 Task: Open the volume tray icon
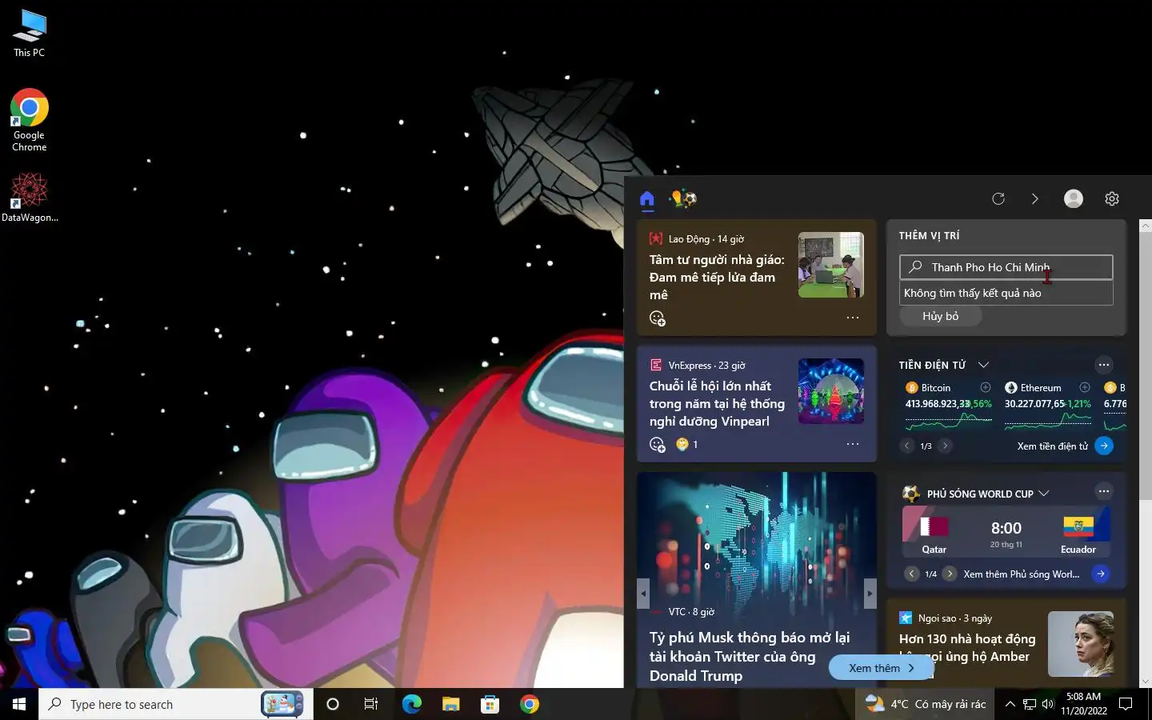[1048, 704]
